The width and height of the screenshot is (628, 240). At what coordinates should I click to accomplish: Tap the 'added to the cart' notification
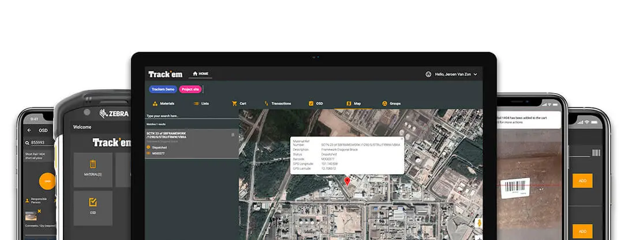click(529, 120)
